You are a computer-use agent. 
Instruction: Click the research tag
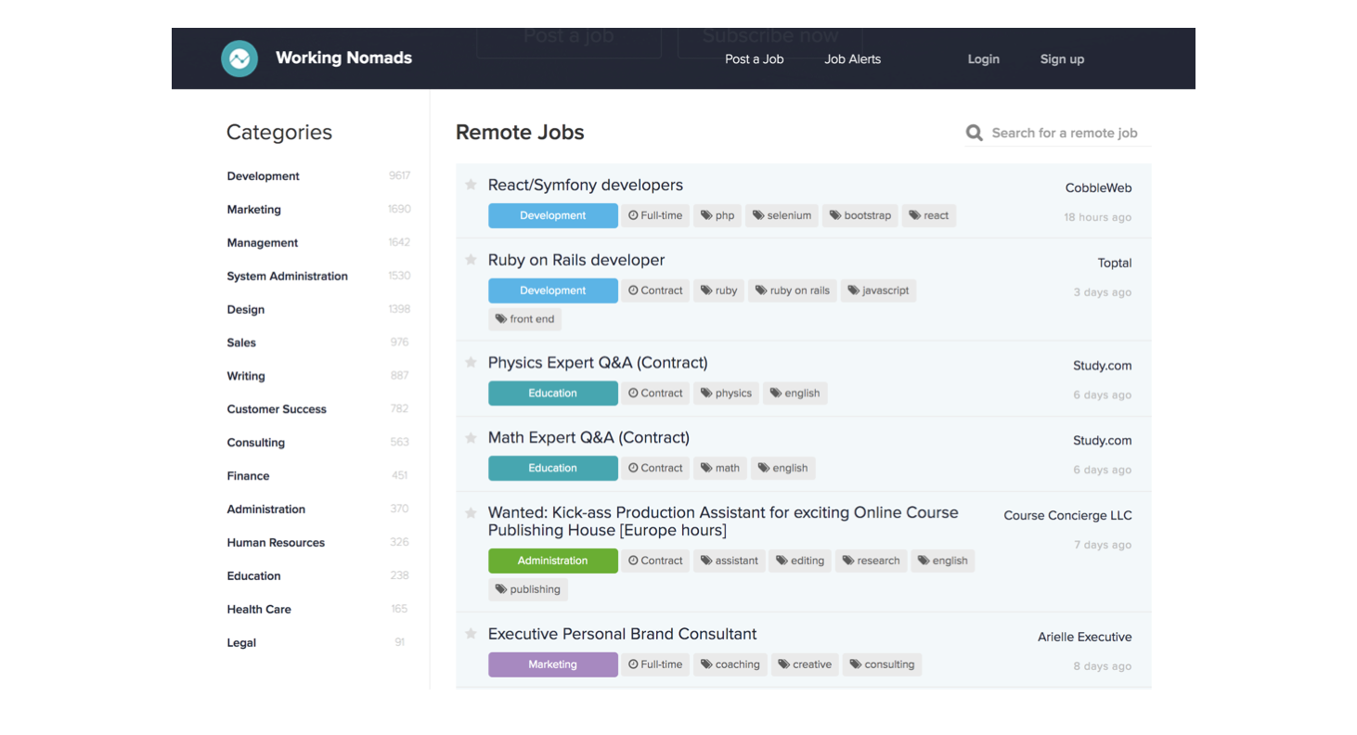pos(872,561)
